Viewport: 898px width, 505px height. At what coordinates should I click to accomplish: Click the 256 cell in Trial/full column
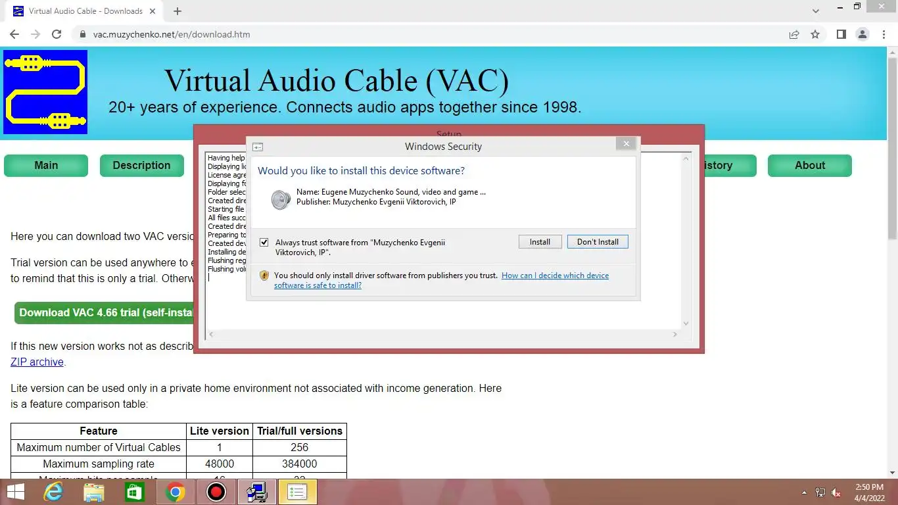(x=300, y=447)
